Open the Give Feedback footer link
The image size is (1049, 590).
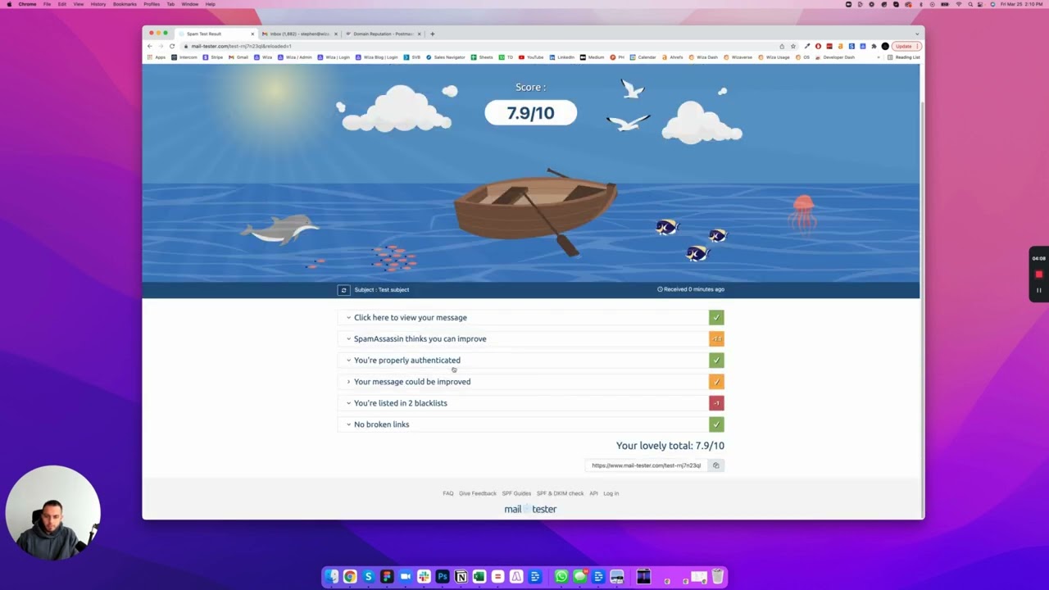pyautogui.click(x=478, y=493)
